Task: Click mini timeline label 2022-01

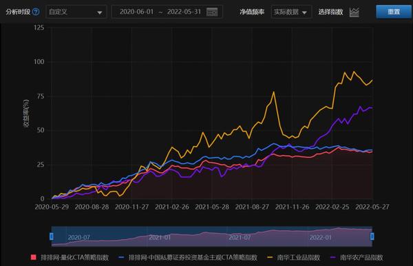Action: tap(320, 237)
